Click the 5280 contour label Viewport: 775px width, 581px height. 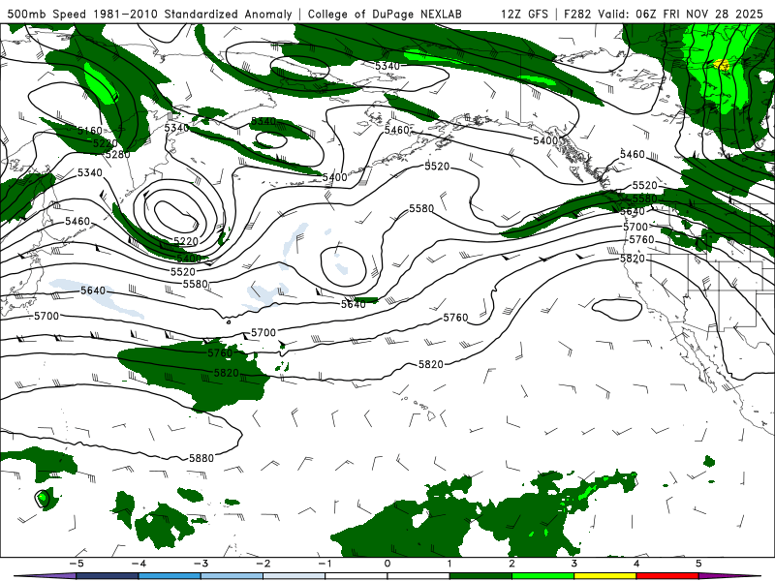(117, 154)
